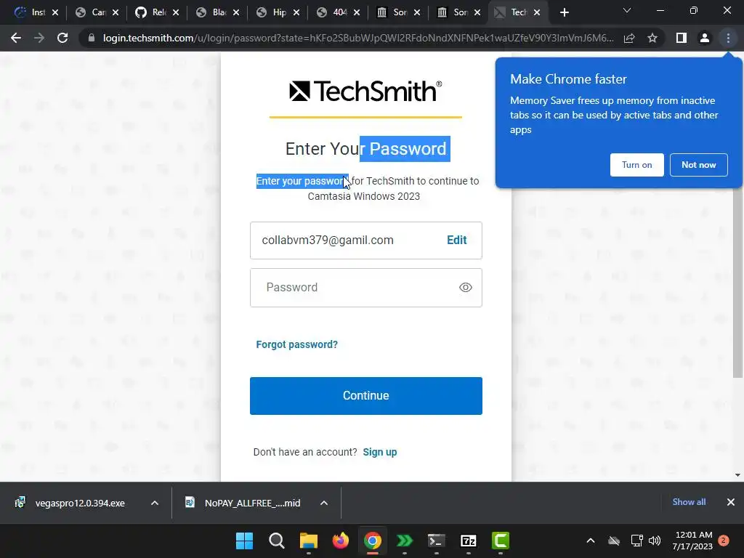Screen dimensions: 744x558
Task: Open the notification badge showing 2
Action: [x=724, y=541]
